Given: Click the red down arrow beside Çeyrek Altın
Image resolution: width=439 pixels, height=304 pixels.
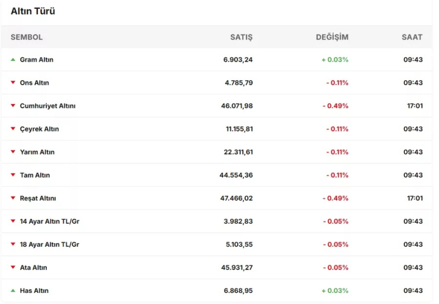Looking at the screenshot, I should [x=13, y=129].
